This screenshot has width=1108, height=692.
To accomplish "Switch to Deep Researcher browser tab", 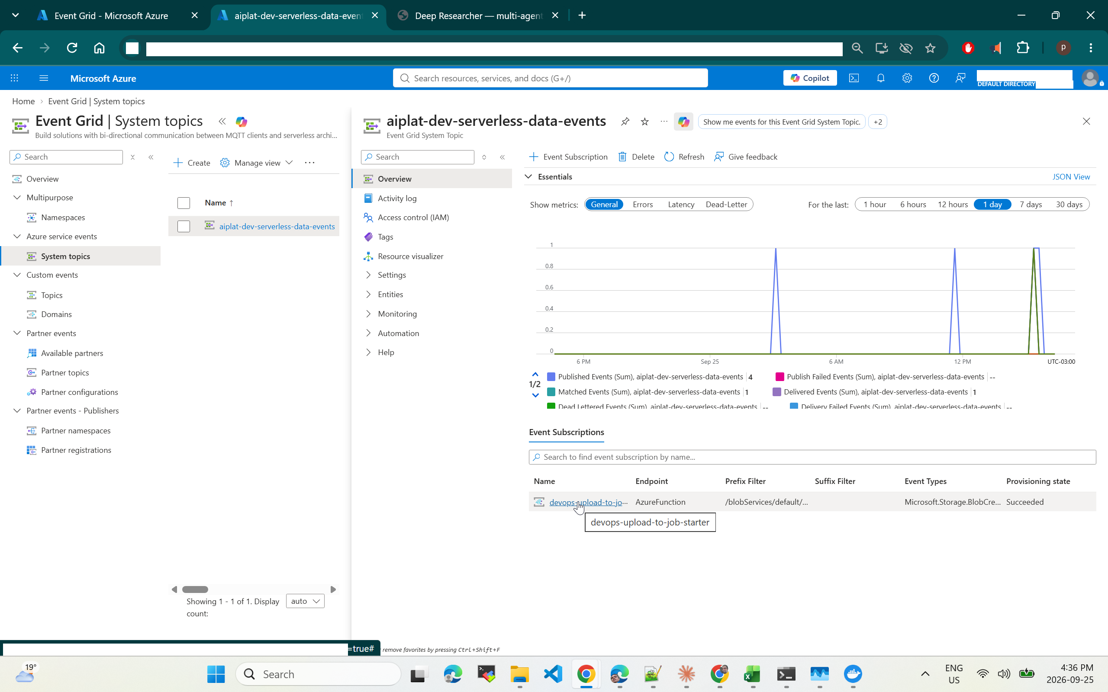I will pos(478,16).
